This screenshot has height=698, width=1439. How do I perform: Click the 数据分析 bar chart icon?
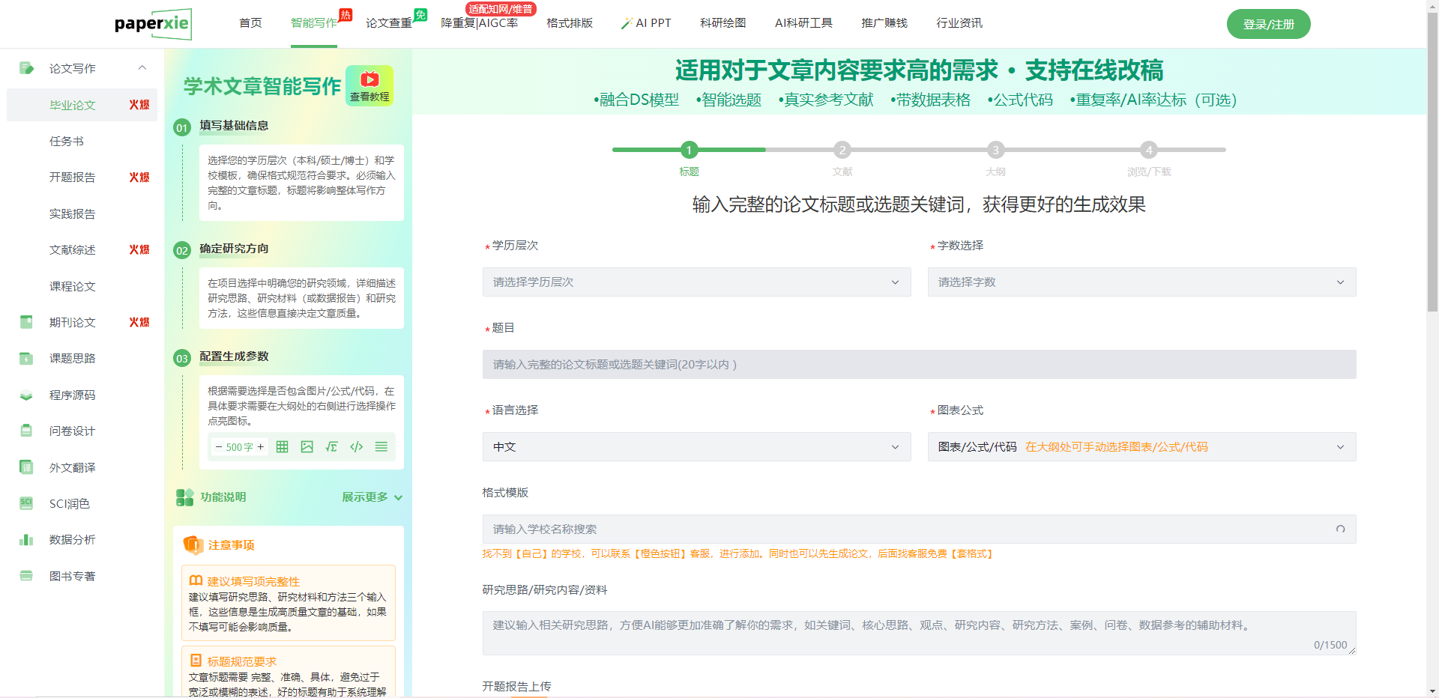click(26, 540)
